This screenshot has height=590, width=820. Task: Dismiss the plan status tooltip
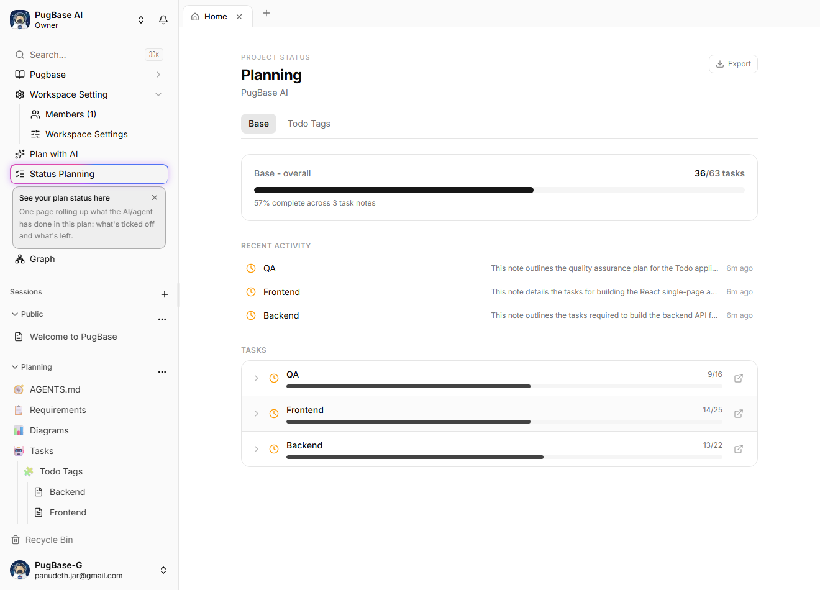[x=155, y=197]
